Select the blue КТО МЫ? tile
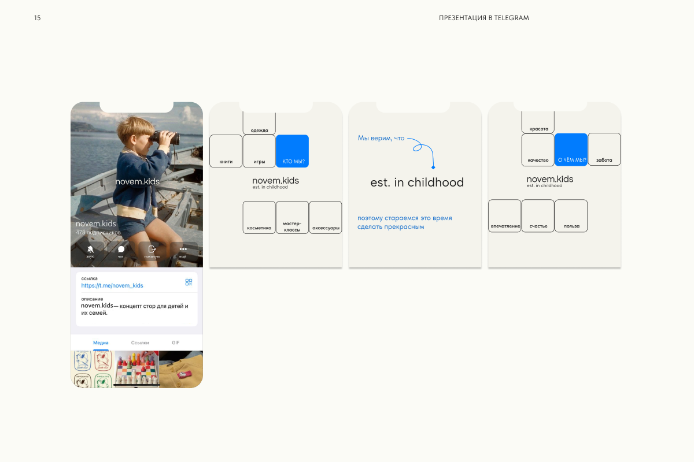The image size is (694, 462). pyautogui.click(x=292, y=151)
